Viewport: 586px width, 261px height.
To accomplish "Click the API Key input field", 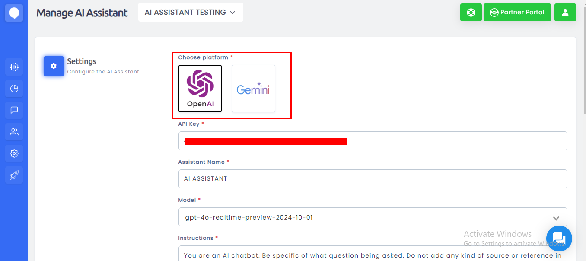I will click(x=373, y=141).
